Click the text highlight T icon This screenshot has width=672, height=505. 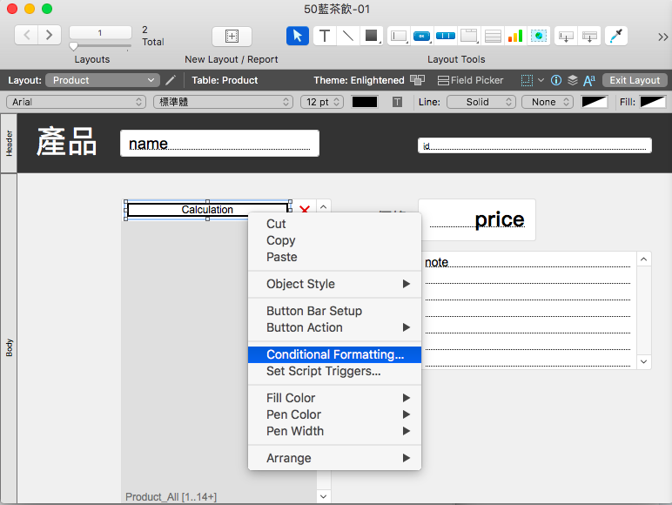pos(397,102)
